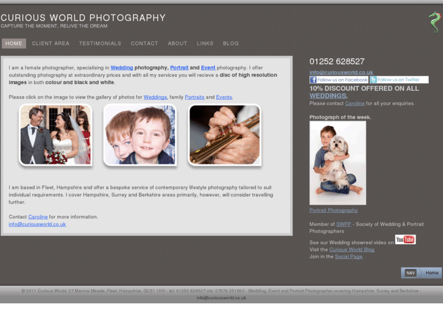The width and height of the screenshot is (443, 332).
Task: Click the Wedding link in the intro
Action: pos(122,68)
